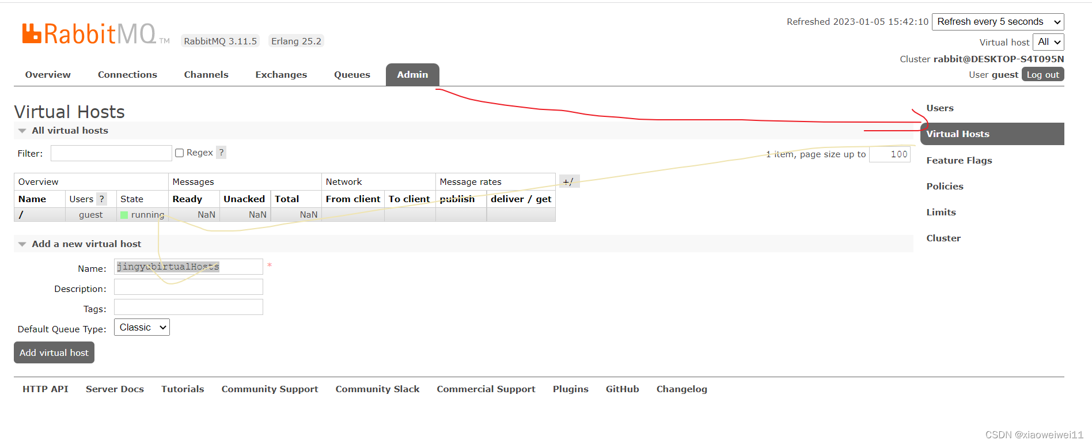
Task: Click the +/- columns toggle button
Action: [x=569, y=181]
